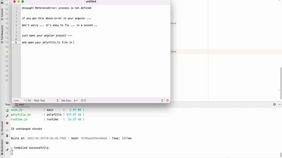Viewport: 282px width, 158px height.
Task: Click text 'just open your angular project'
Action: coord(44,36)
